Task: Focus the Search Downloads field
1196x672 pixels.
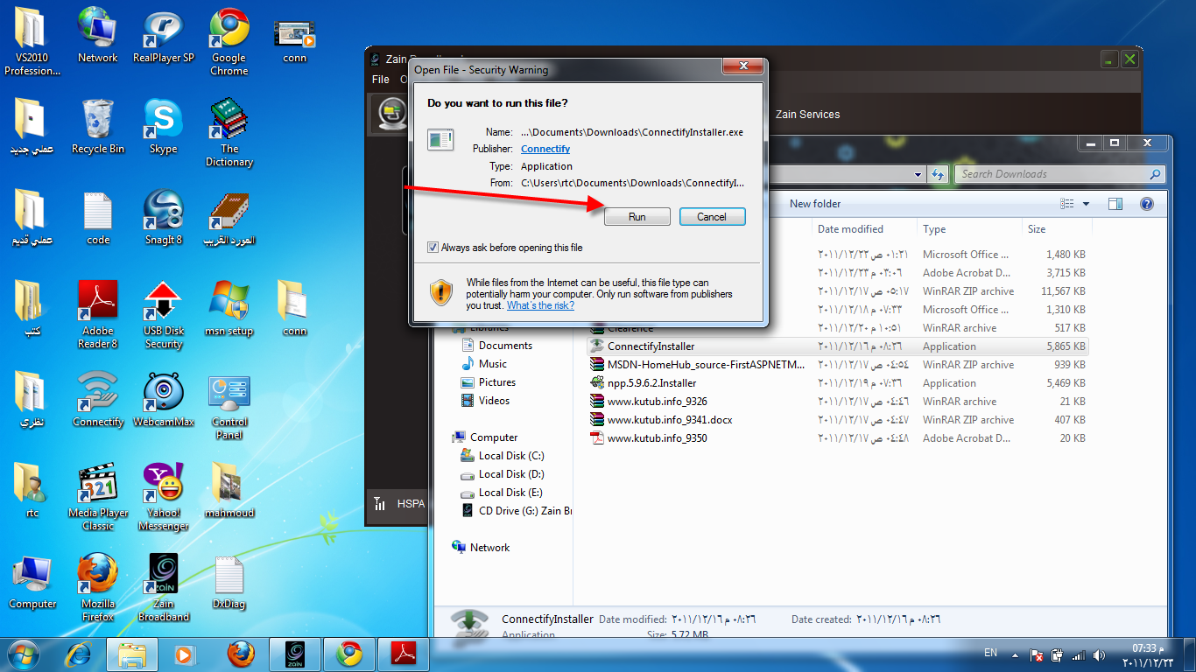Action: click(1060, 174)
